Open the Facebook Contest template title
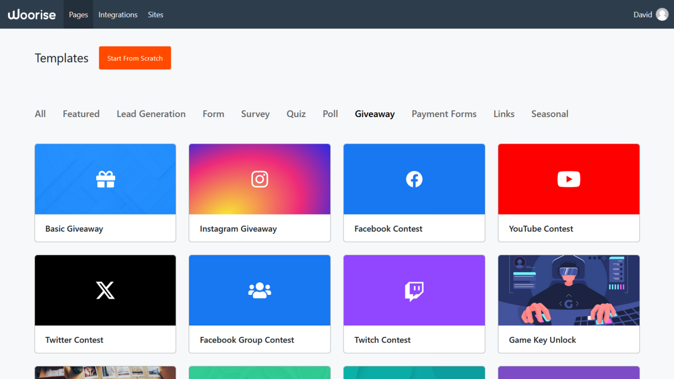Screen dimensions: 674x379 click(388, 229)
